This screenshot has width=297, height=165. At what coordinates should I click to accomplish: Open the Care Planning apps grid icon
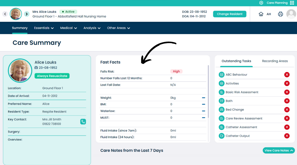point(292,3)
